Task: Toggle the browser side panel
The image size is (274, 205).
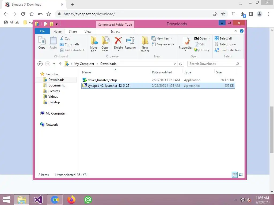Action: click(x=251, y=14)
